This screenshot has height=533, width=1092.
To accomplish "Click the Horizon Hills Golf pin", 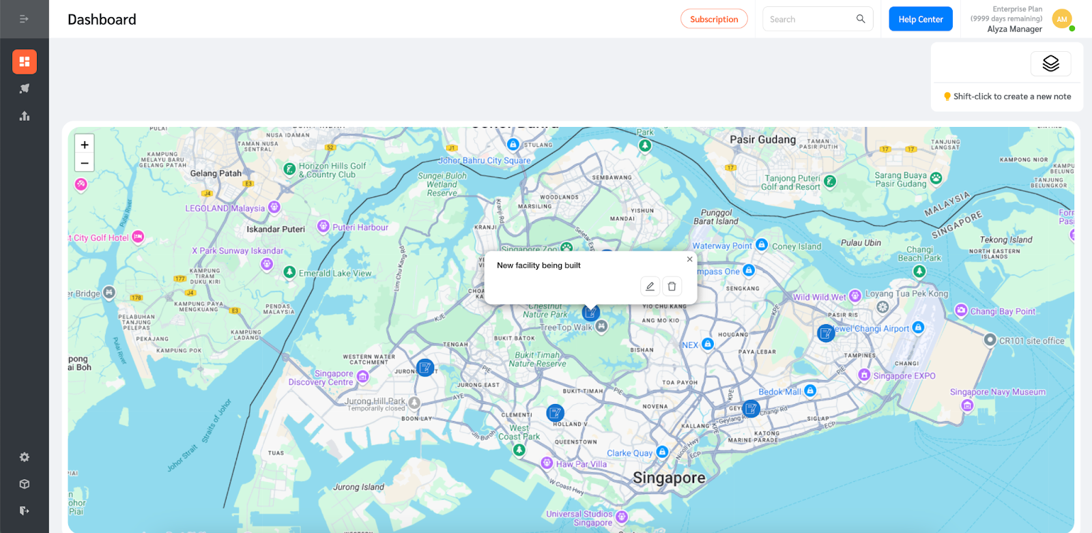I will 289,168.
